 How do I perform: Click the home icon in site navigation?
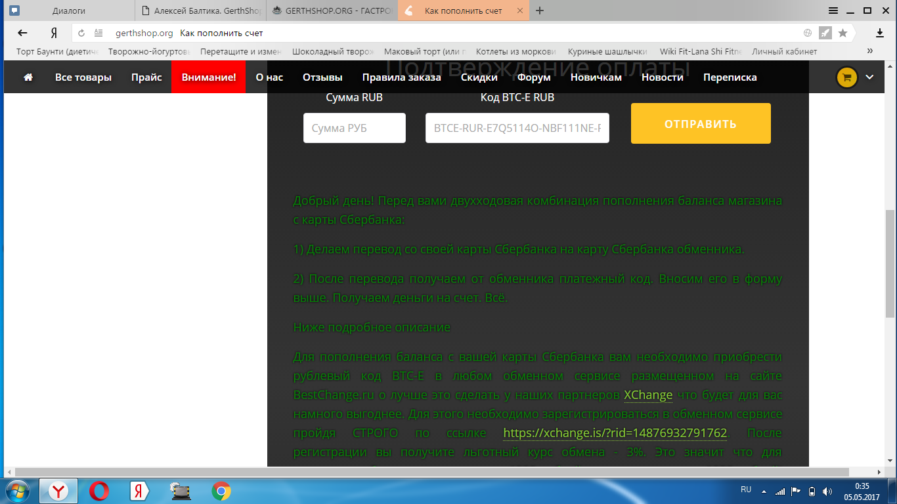(x=28, y=77)
